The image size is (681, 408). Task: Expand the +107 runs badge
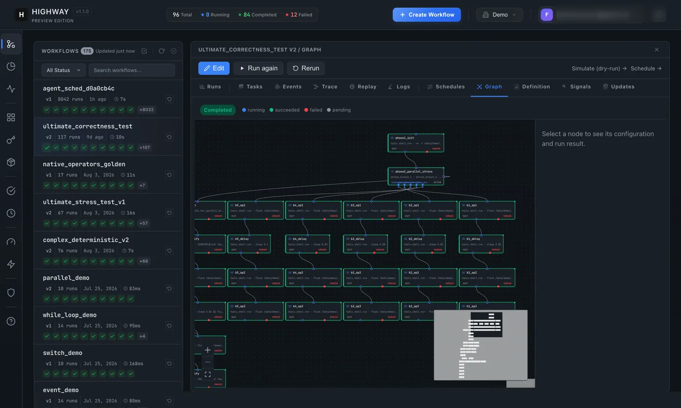point(145,148)
